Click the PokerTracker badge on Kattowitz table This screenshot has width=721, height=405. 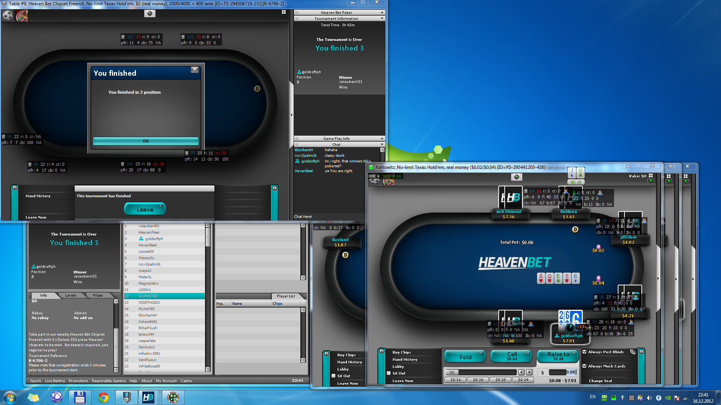point(516,177)
